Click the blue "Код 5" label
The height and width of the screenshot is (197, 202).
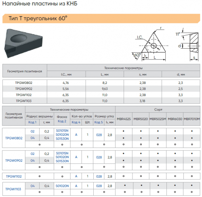tap(99, 122)
